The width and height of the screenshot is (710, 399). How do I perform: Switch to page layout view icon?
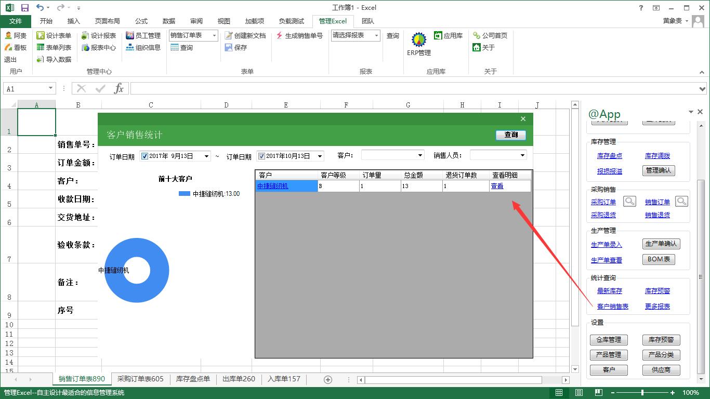point(579,393)
